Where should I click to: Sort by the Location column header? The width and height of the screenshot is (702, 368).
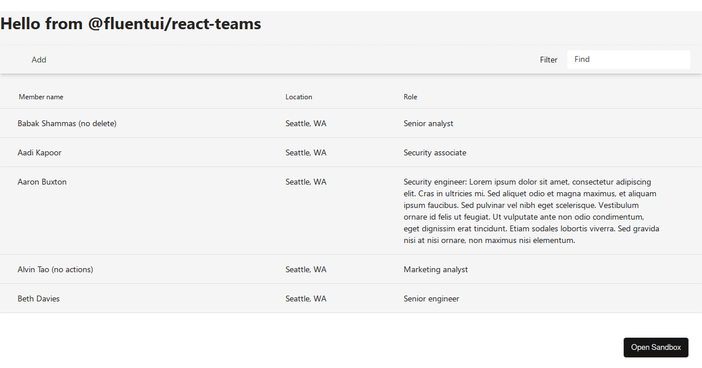[299, 97]
